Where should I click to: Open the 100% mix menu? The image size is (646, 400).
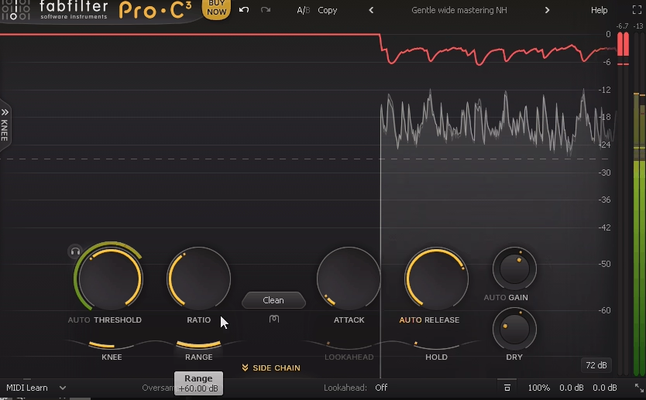539,388
